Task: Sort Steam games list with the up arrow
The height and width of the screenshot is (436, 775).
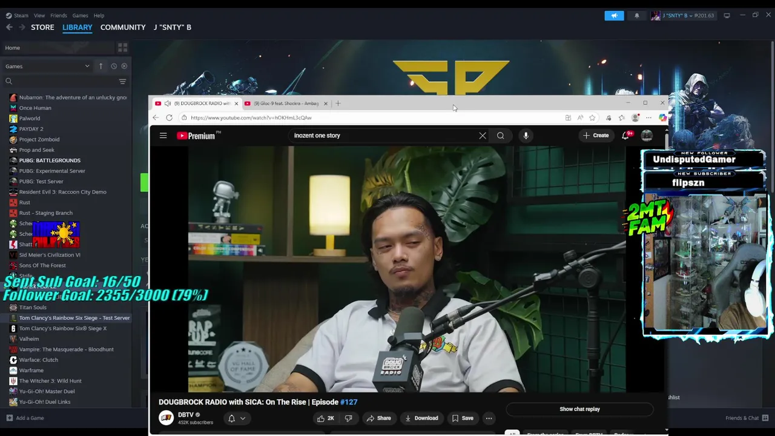Action: 101,66
